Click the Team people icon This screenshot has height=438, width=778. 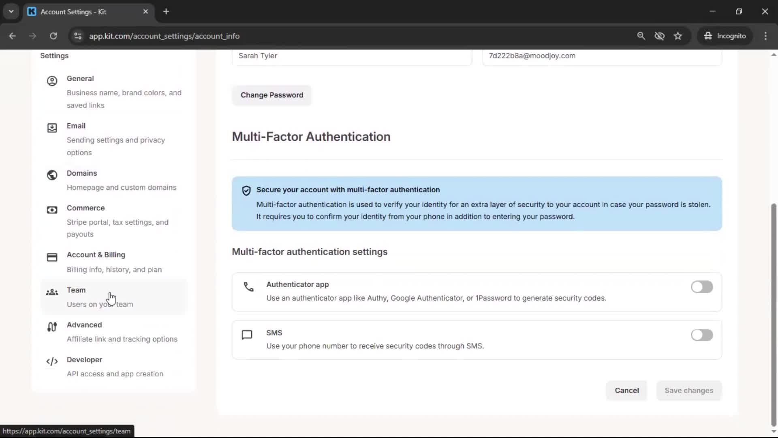pyautogui.click(x=52, y=292)
